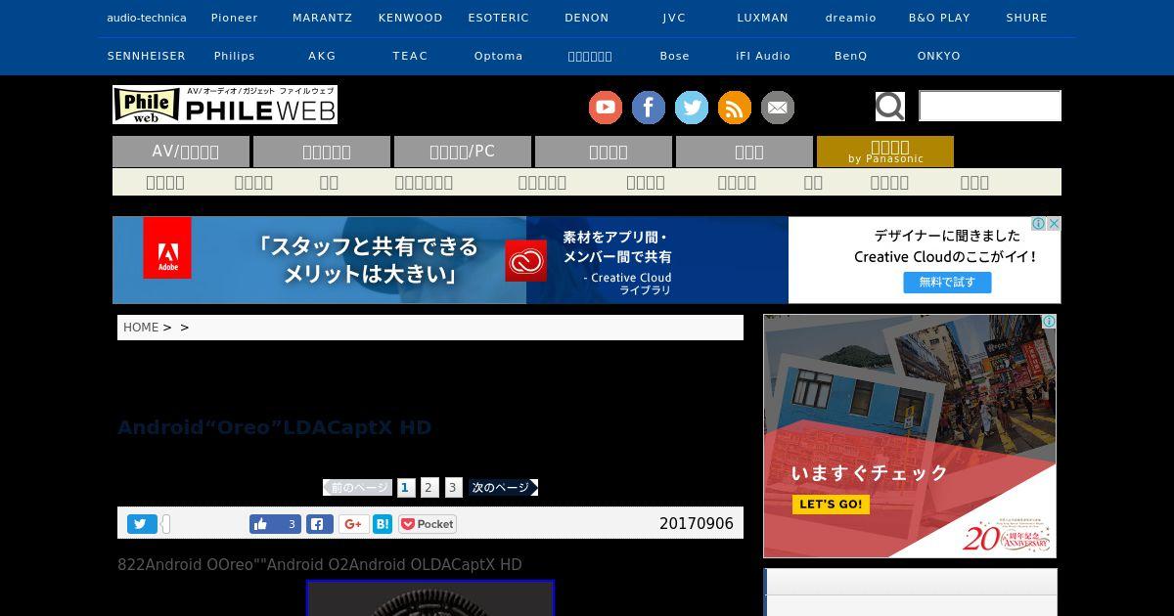Open the PhileWeb Twitter round icon
Image resolution: width=1174 pixels, height=616 pixels.
[692, 108]
